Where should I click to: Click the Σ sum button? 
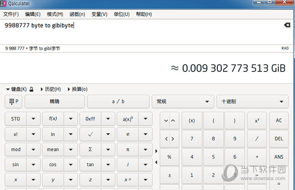point(90,149)
